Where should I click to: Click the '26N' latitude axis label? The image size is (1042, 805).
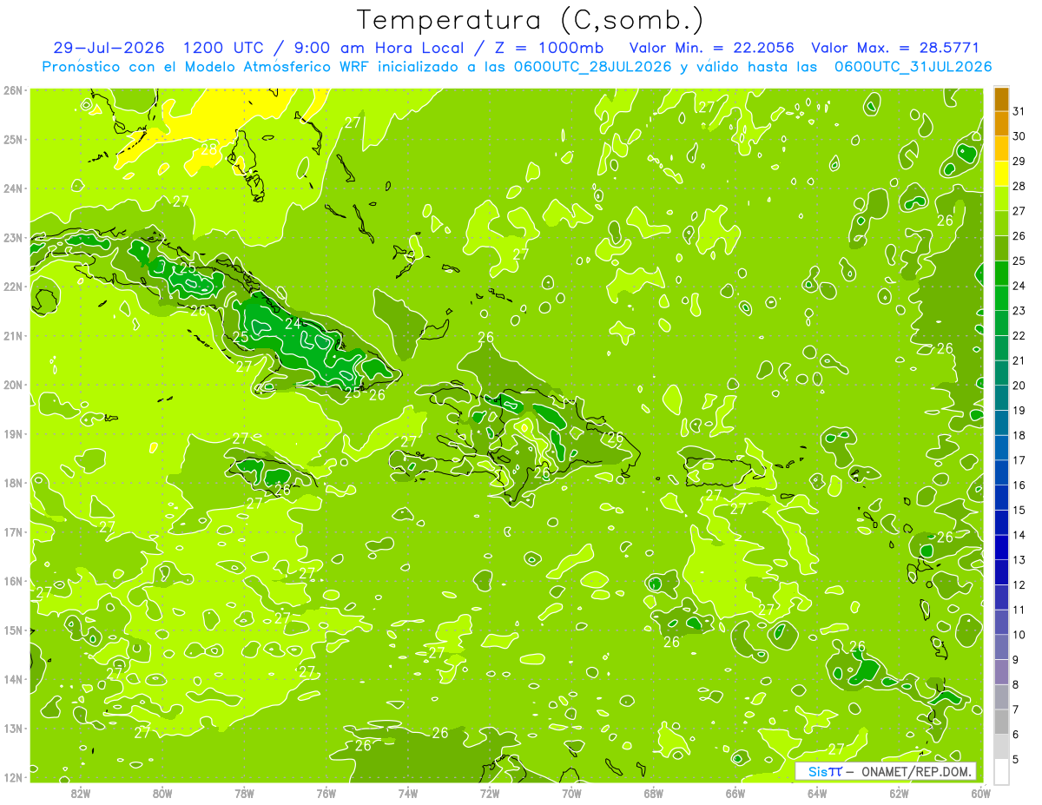pyautogui.click(x=13, y=90)
